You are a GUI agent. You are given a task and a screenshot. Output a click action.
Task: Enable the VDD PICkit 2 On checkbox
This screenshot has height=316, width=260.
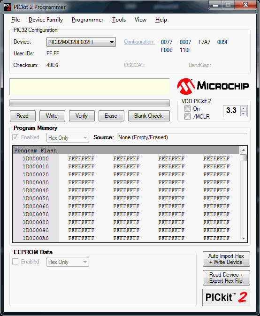(x=187, y=109)
